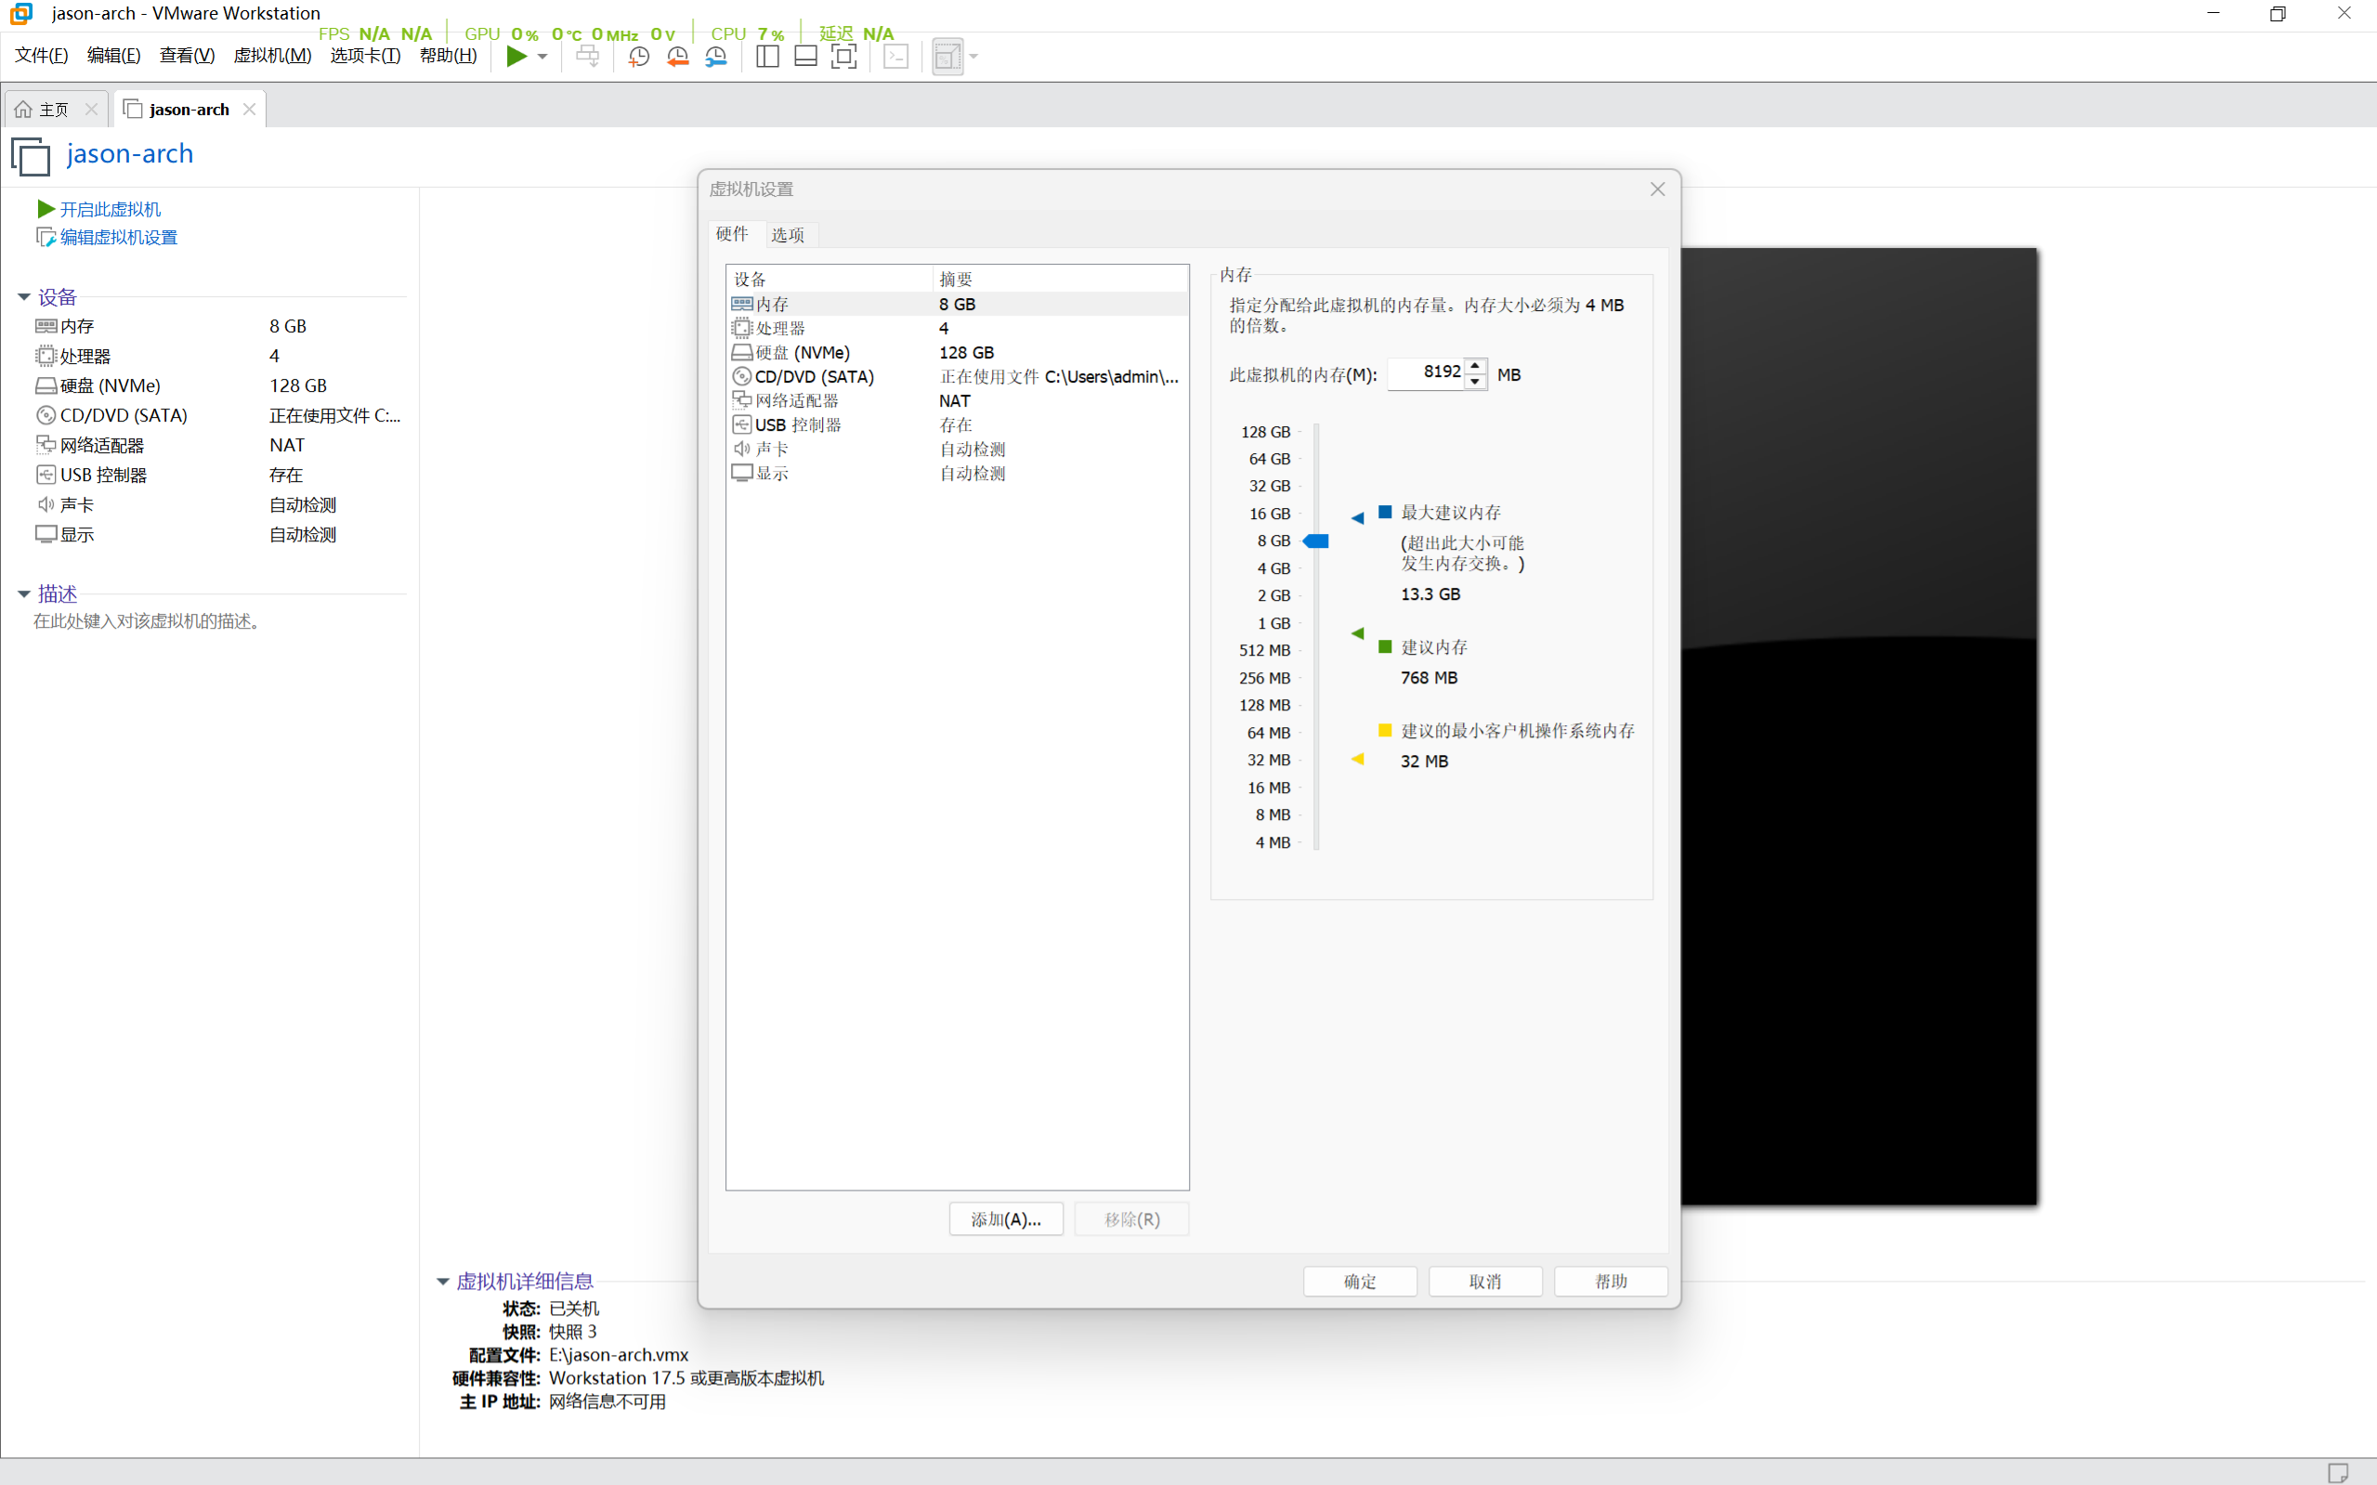Select USB 控制器 in settings dialog
Screen dimensions: 2377x1485
[x=958, y=425]
